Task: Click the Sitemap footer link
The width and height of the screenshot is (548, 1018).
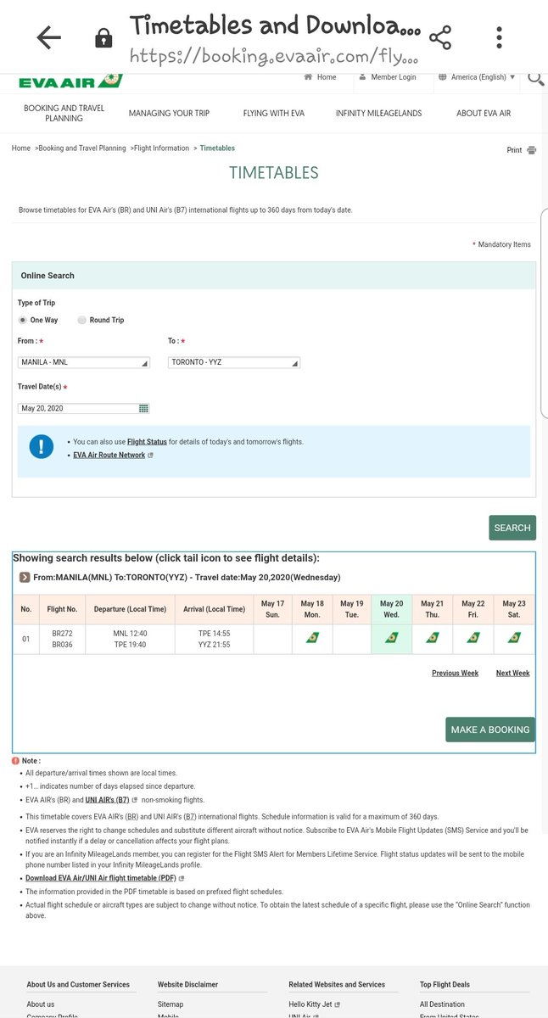Action: coord(171,1004)
